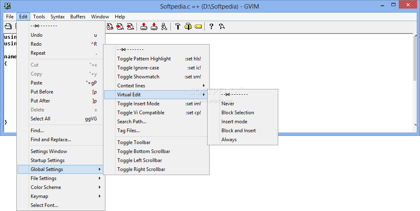
Task: Select Put After menu entry
Action: coord(61,101)
